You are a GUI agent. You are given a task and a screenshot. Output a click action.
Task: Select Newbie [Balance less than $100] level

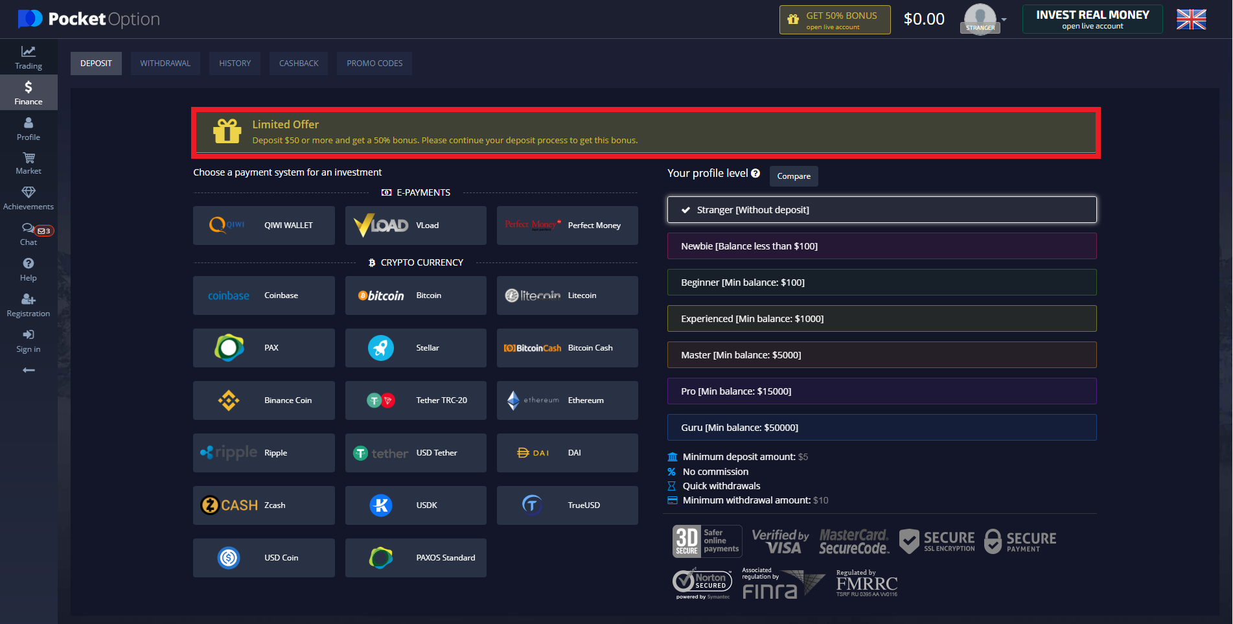882,246
